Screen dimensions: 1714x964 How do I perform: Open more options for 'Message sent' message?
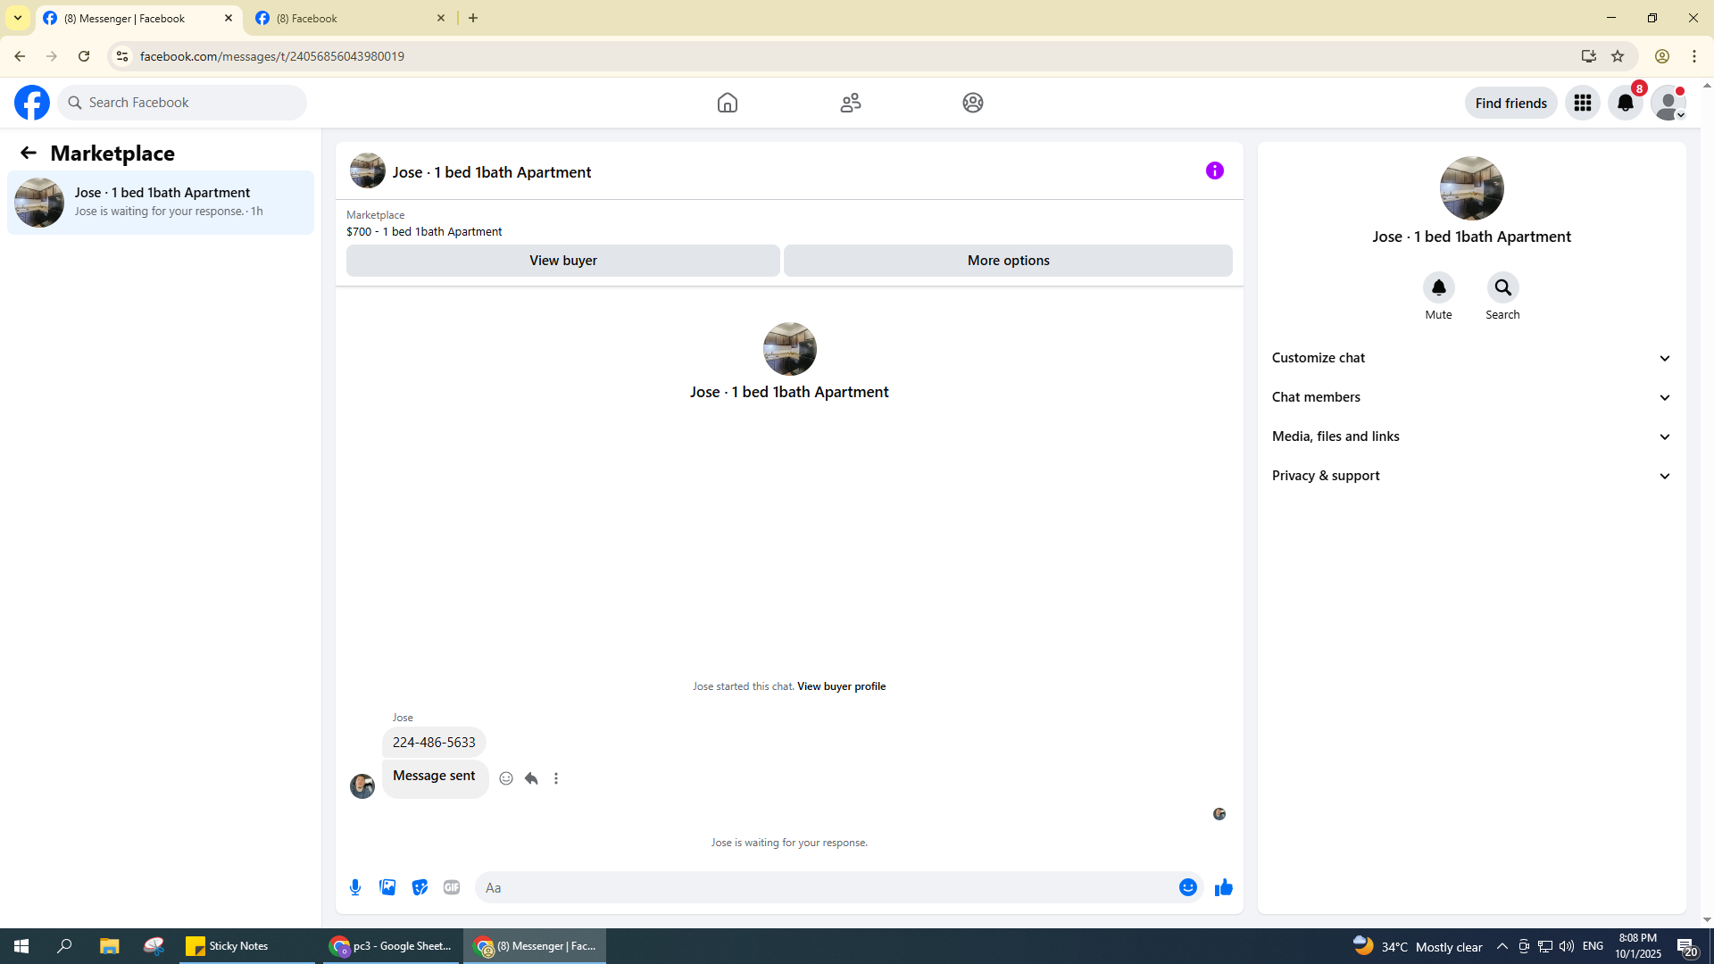click(556, 778)
